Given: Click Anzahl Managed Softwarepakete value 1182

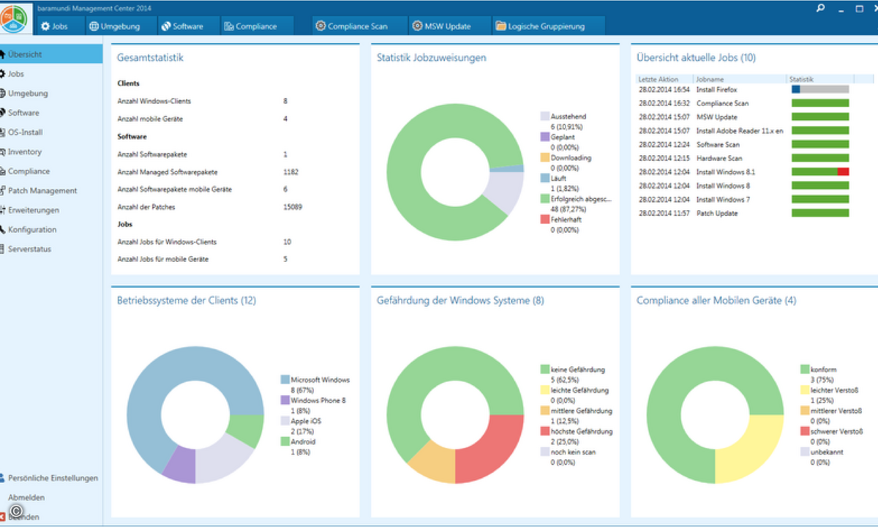Looking at the screenshot, I should 290,172.
